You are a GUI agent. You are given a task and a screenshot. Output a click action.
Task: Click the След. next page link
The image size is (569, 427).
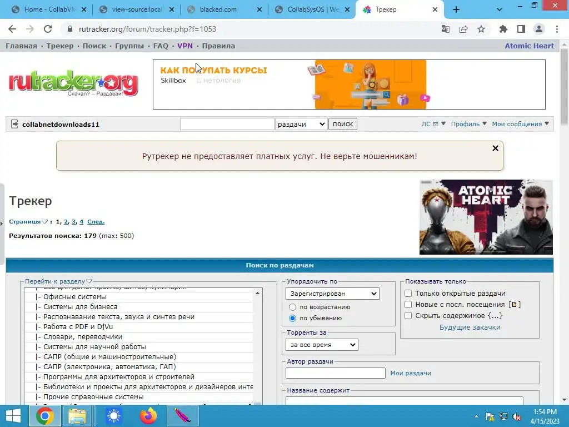click(96, 221)
